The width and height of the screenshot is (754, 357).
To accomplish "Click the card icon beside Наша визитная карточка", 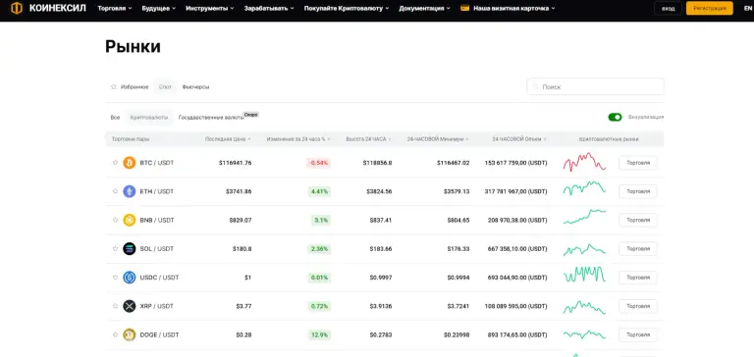I will click(464, 8).
